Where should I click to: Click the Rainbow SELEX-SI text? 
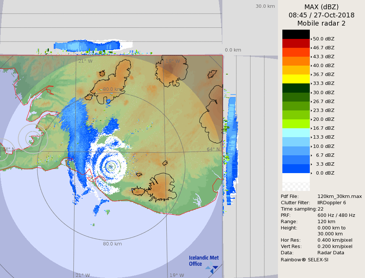click(x=304, y=259)
